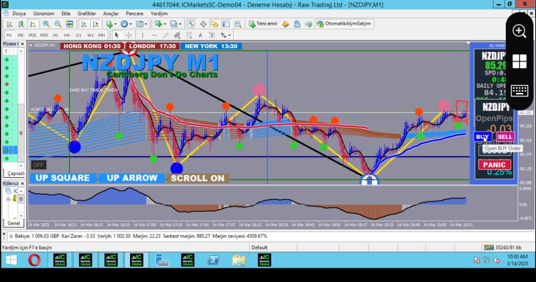Toggle the H1 timeframe button
536x282 pixels.
56,35
